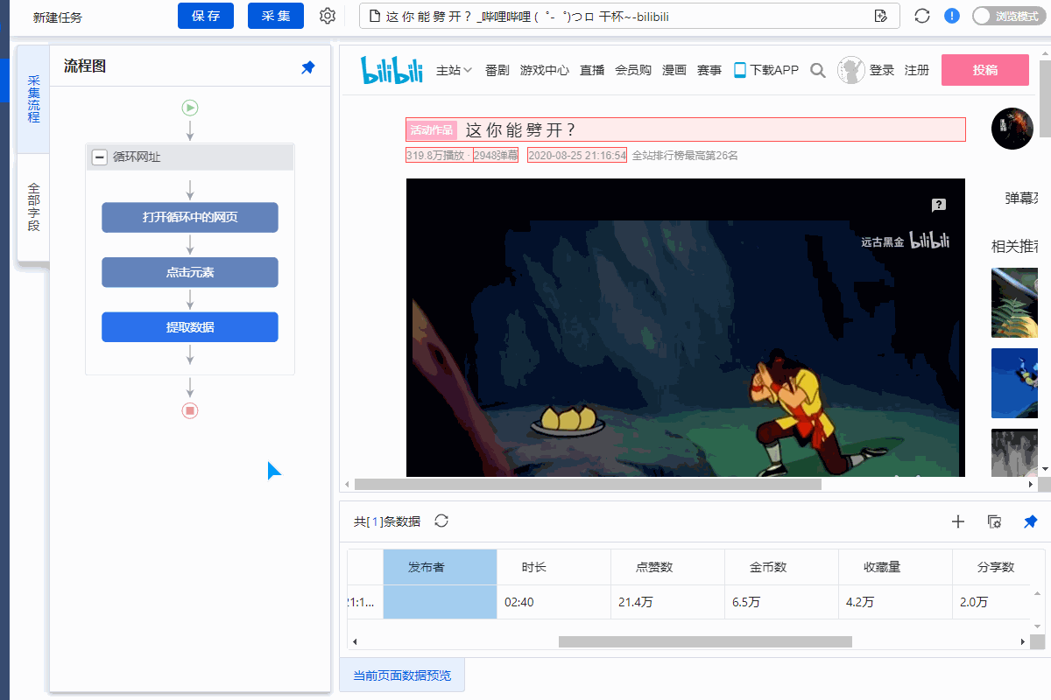Switch to 全部字段 side tab
This screenshot has width=1051, height=700.
click(33, 207)
